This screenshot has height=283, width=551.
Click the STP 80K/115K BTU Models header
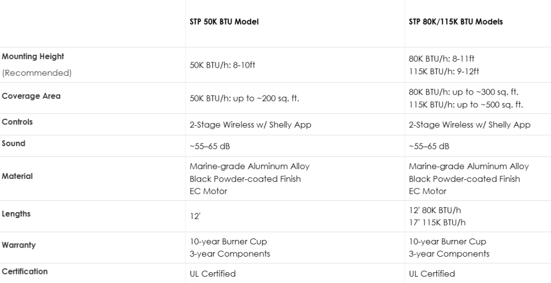[456, 22]
